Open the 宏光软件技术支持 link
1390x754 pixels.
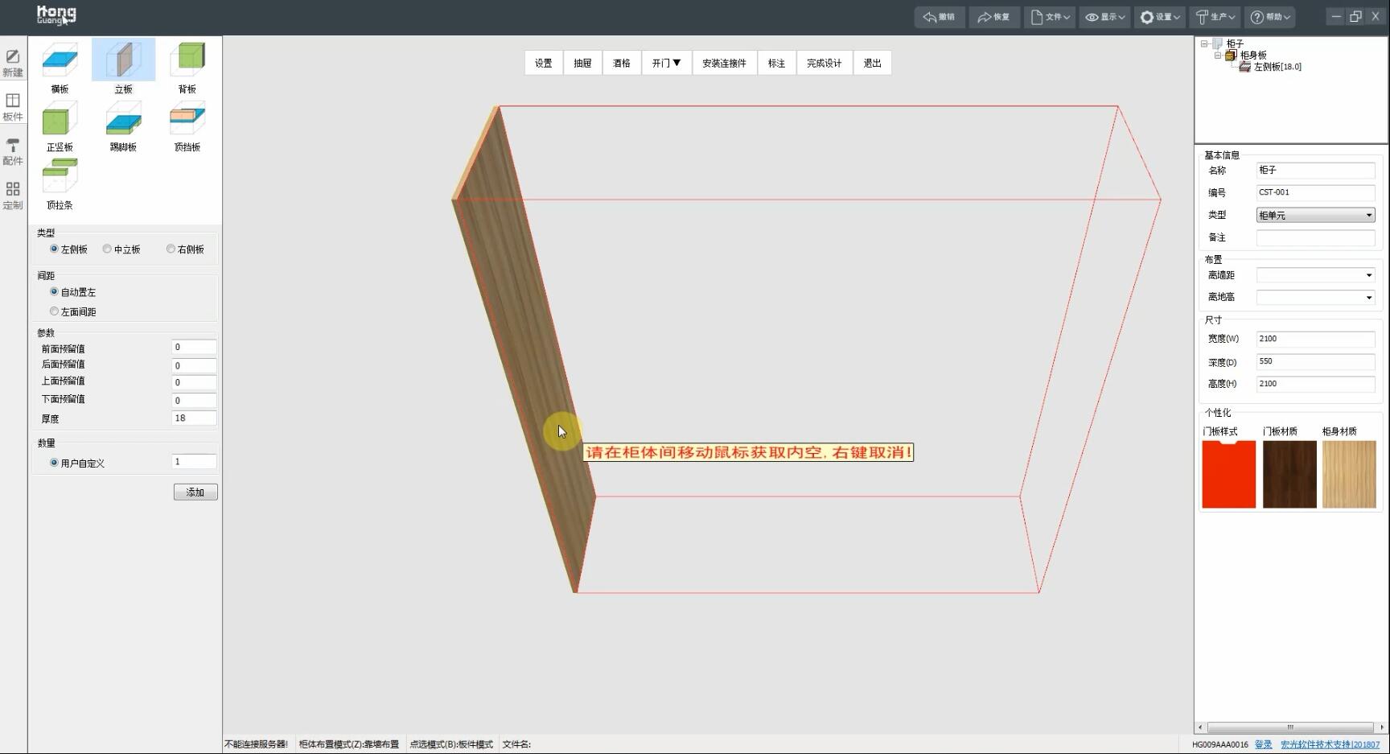point(1330,744)
